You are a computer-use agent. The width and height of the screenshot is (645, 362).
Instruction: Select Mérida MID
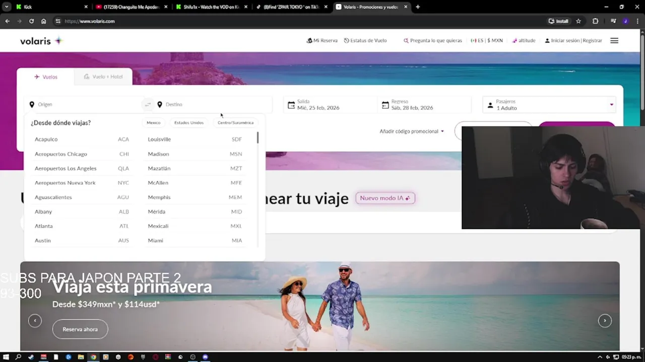coord(195,212)
